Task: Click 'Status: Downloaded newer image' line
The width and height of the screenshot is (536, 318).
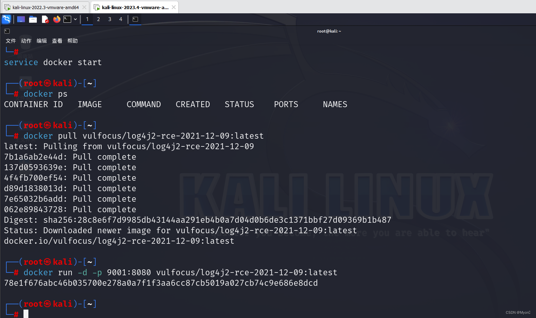Action: [x=181, y=230]
